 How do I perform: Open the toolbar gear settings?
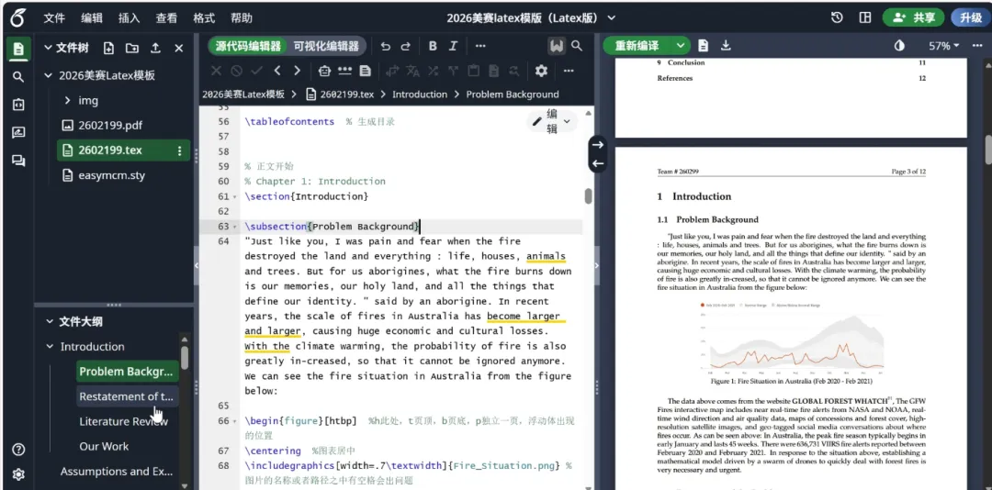pos(541,71)
